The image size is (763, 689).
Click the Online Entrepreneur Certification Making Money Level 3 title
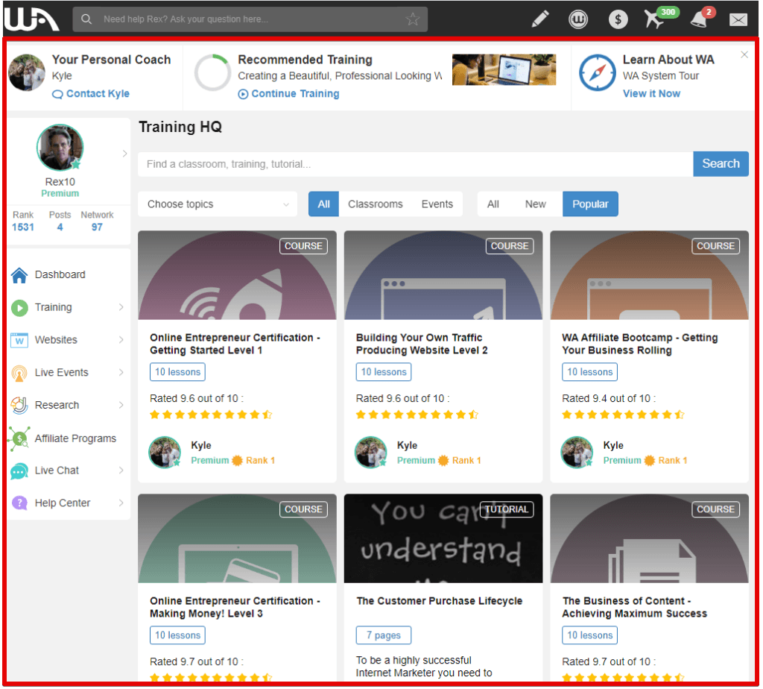[235, 607]
